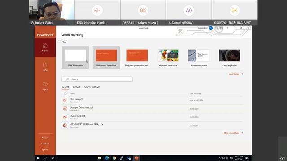Viewport: 287px width, 161px height.
Task: Select Open in the PowerPoint sidebar
Action: click(45, 86)
